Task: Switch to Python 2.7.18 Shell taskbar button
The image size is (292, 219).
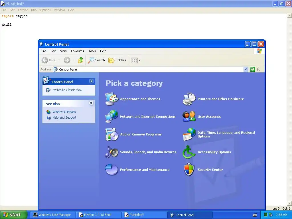Action: (98, 215)
